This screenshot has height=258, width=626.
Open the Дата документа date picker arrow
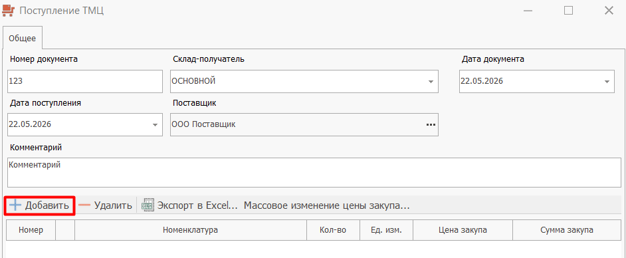tap(607, 82)
